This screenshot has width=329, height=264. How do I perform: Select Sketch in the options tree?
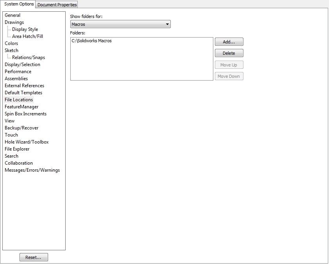[x=12, y=50]
